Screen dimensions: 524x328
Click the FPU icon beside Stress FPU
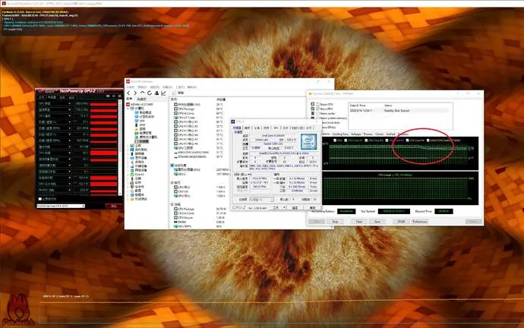[x=313, y=109]
